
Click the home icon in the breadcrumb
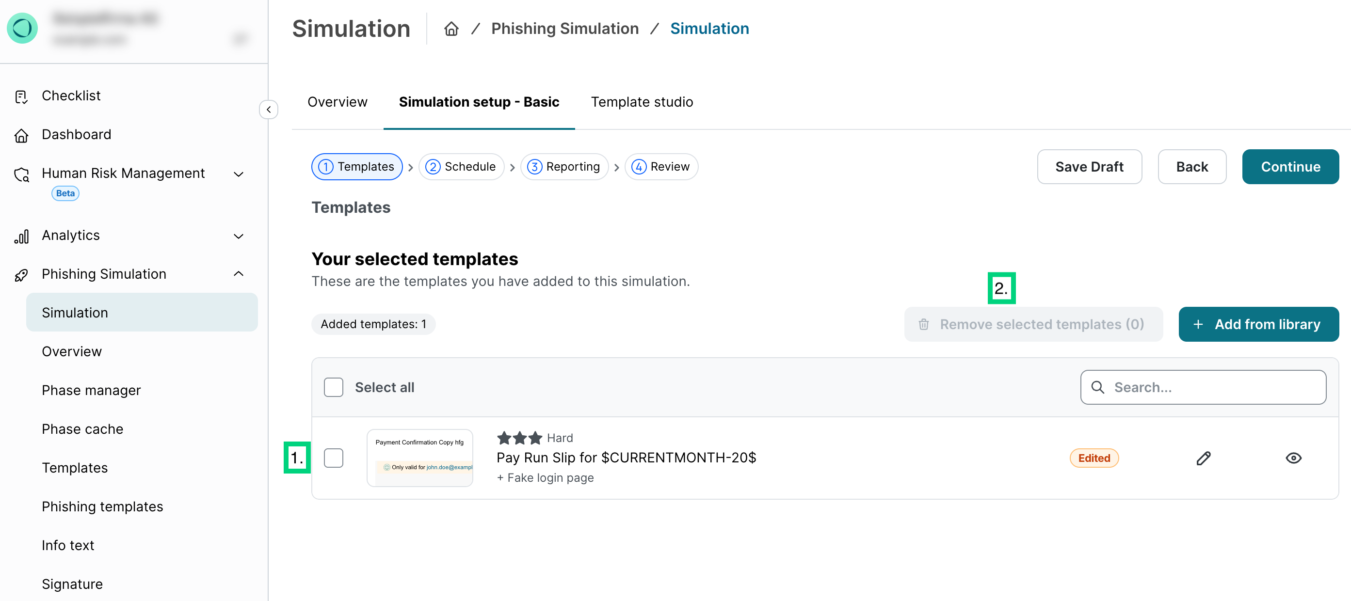pyautogui.click(x=451, y=29)
